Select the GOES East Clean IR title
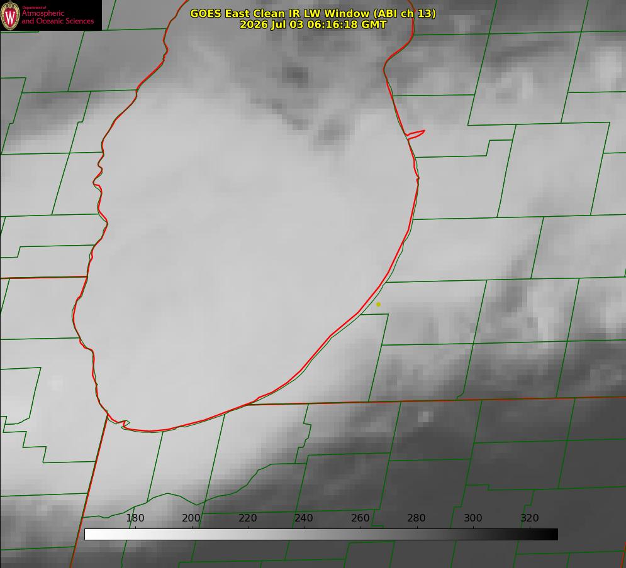Viewport: 626px width, 568px height. [x=313, y=13]
